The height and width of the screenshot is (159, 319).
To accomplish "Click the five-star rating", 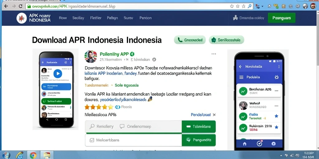I will pos(99,107).
